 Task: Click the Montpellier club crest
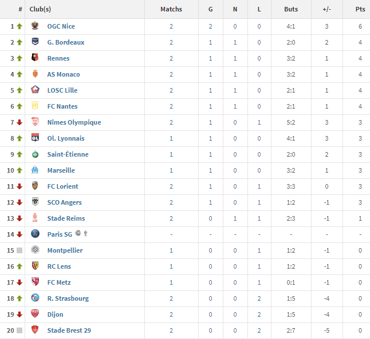35,250
